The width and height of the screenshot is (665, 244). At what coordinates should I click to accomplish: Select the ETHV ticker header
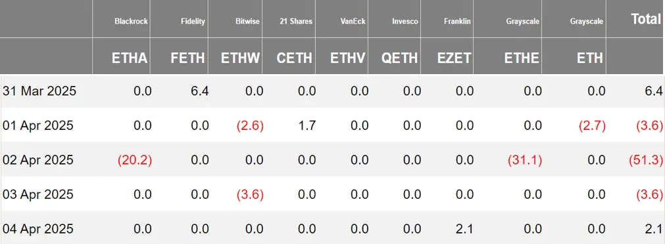point(348,58)
